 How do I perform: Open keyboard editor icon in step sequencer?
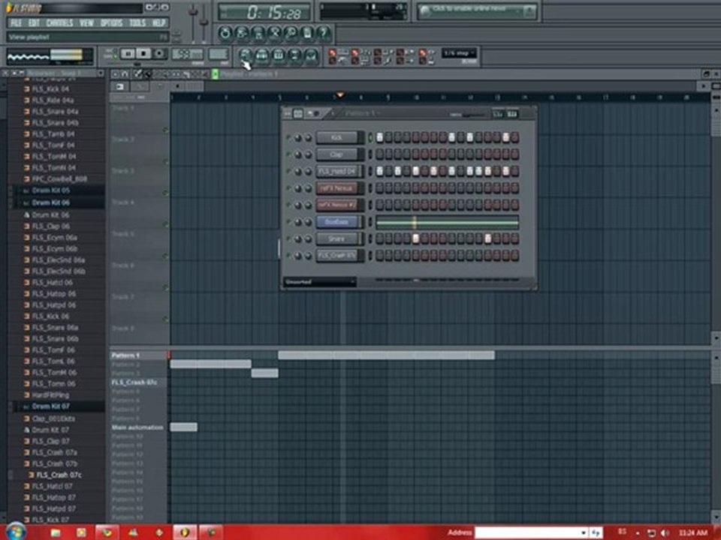click(511, 114)
